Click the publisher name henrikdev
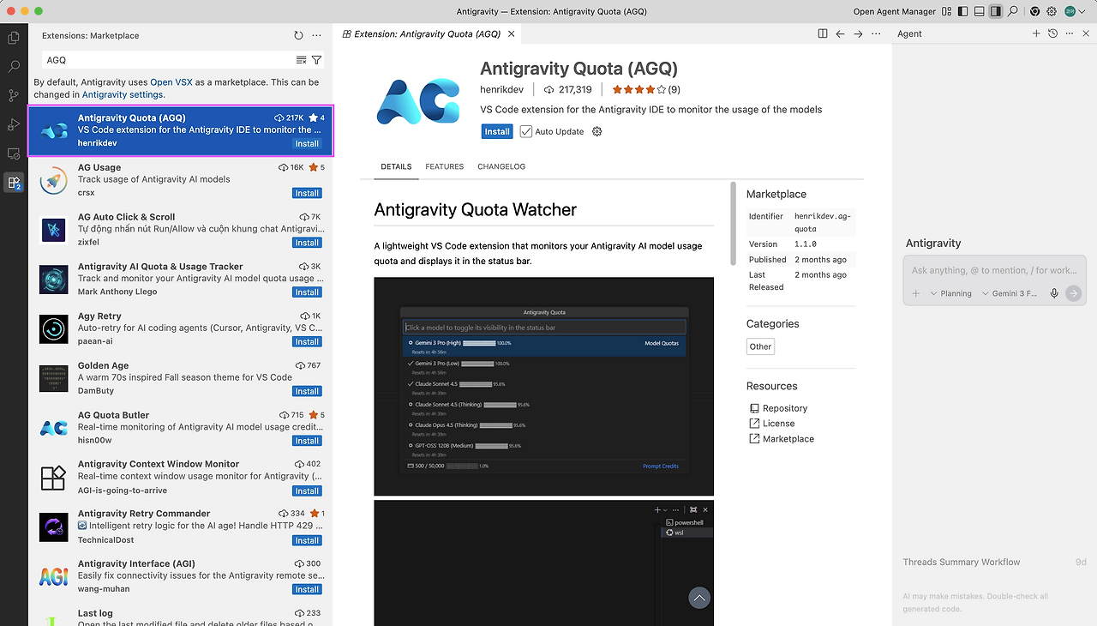This screenshot has height=626, width=1097. [x=502, y=89]
